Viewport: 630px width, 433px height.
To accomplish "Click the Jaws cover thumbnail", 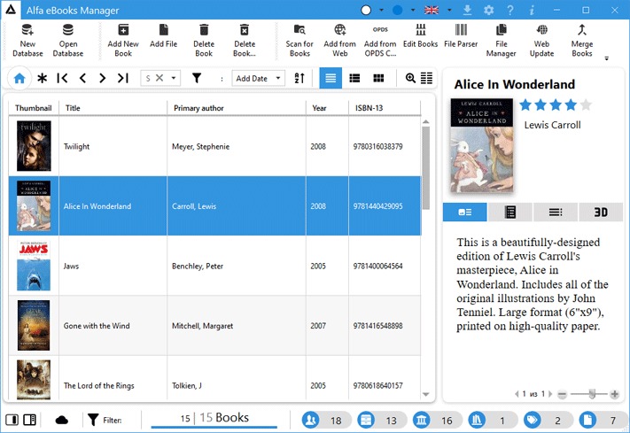I will [x=34, y=266].
